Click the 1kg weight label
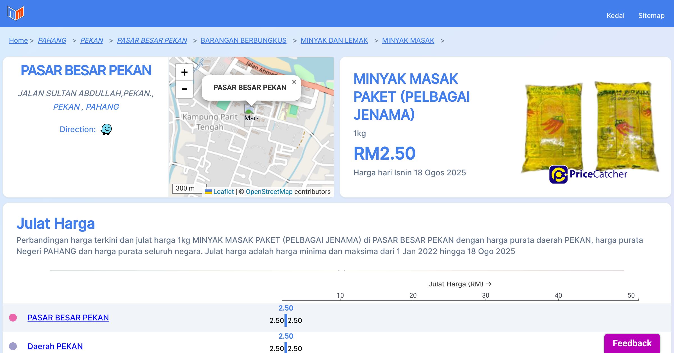 359,133
